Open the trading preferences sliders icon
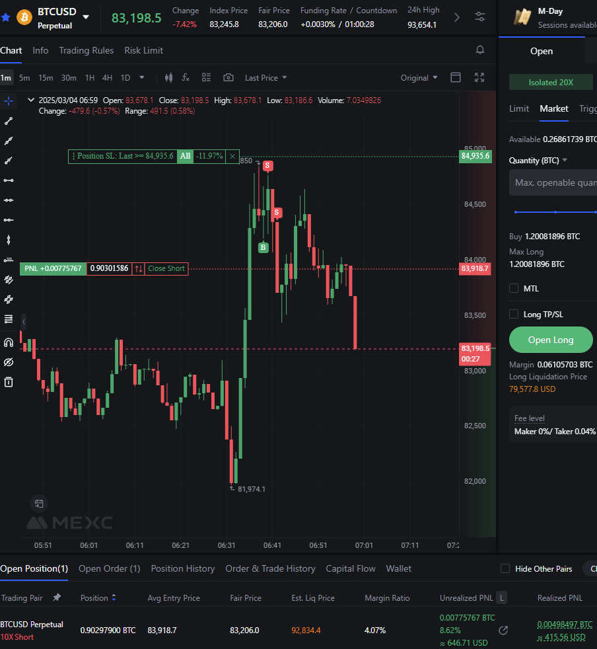Screen dimensions: 597x649 pos(480,17)
